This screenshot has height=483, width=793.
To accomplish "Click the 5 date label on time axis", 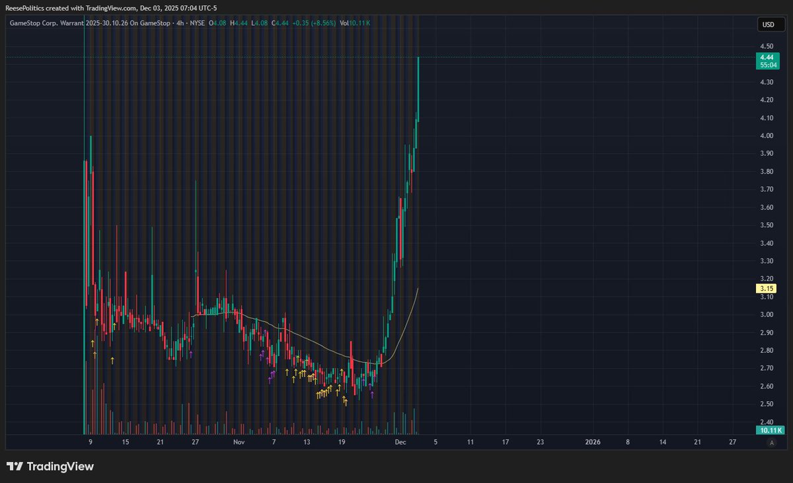I will tap(434, 441).
